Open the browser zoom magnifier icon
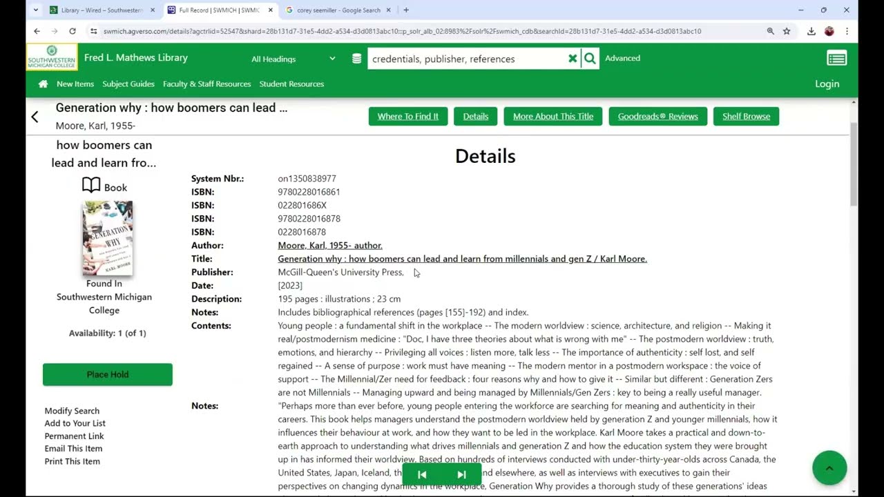 click(770, 31)
